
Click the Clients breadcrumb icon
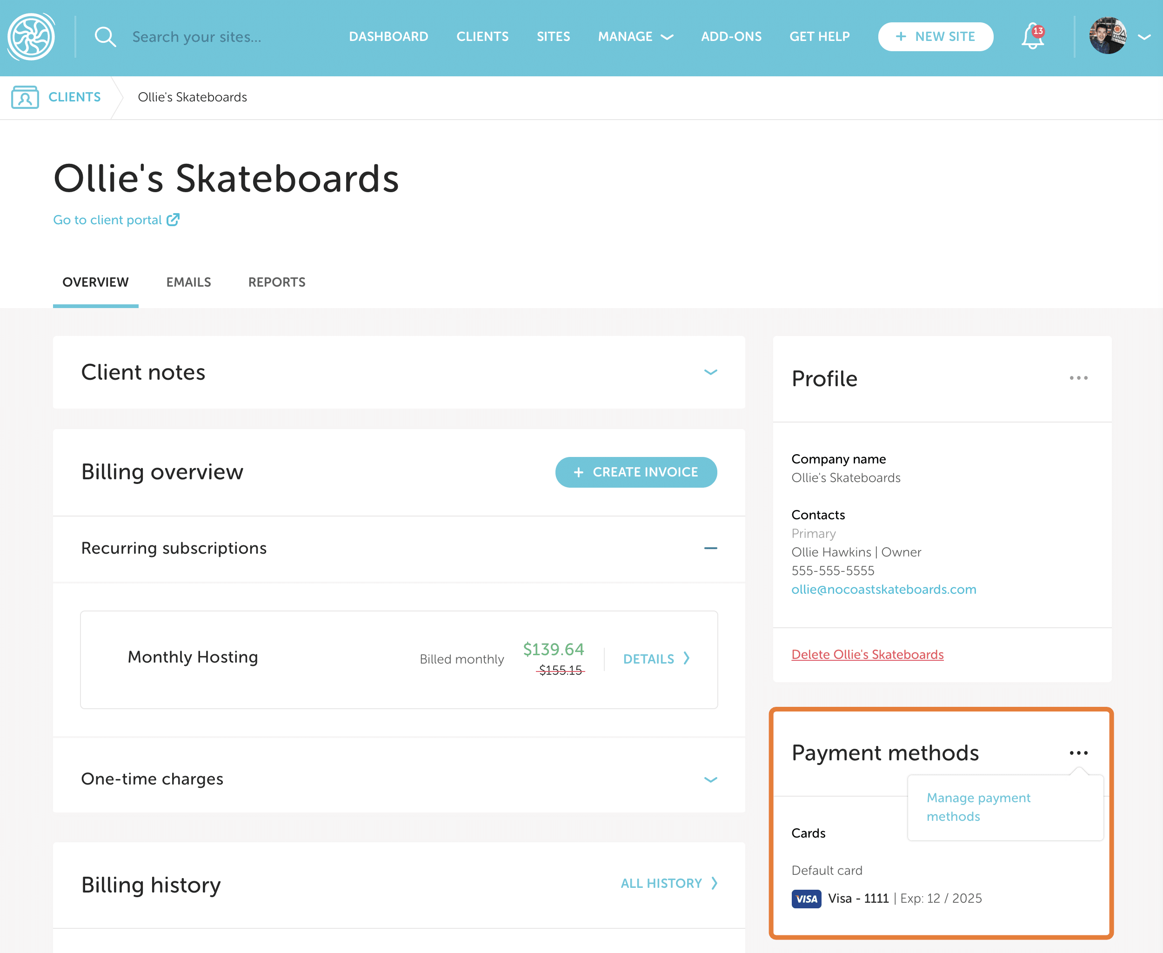[25, 97]
